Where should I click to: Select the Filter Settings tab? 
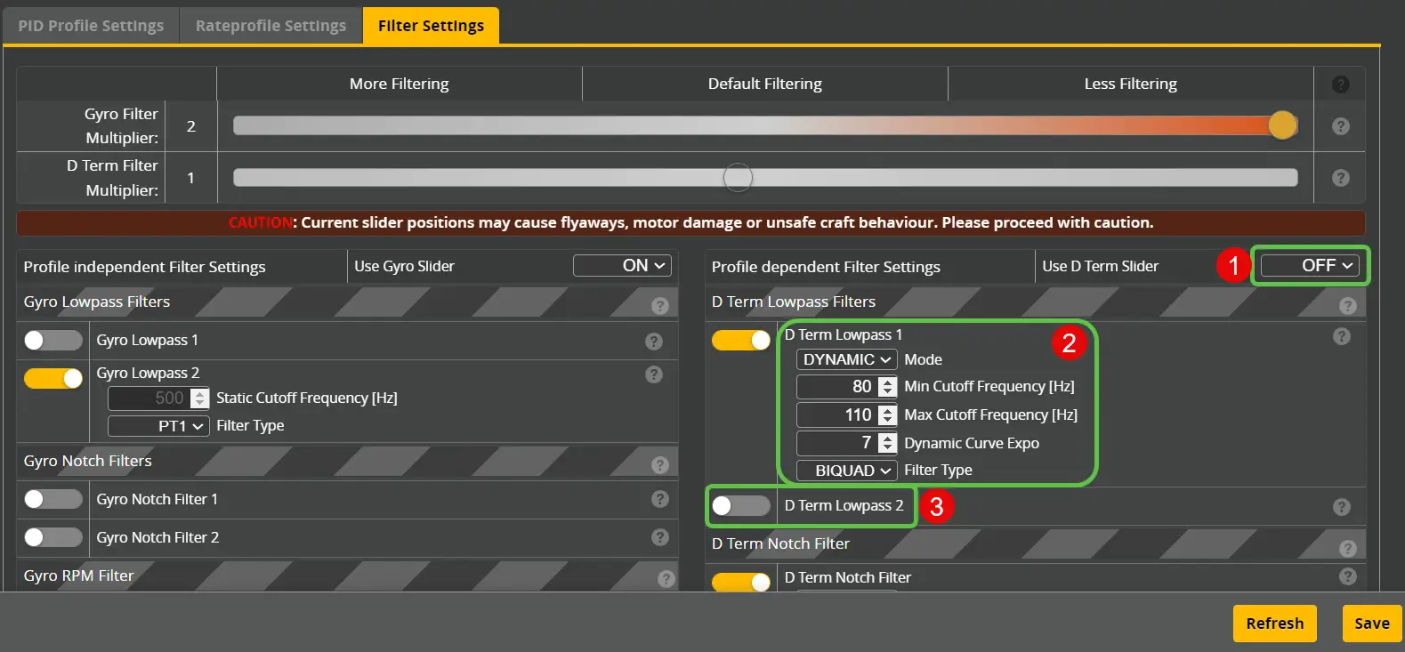click(x=431, y=26)
